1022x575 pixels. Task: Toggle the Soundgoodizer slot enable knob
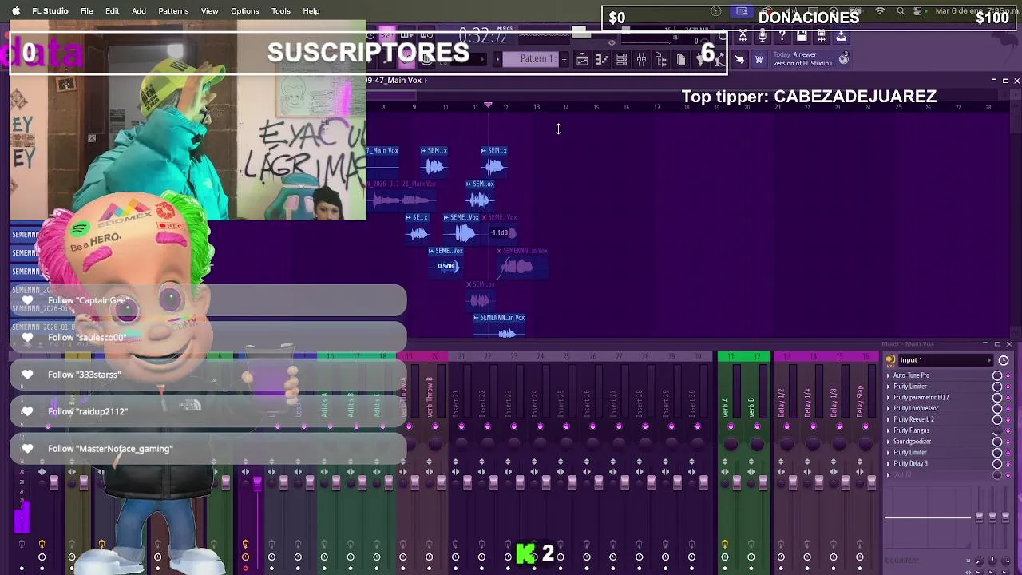click(x=997, y=442)
